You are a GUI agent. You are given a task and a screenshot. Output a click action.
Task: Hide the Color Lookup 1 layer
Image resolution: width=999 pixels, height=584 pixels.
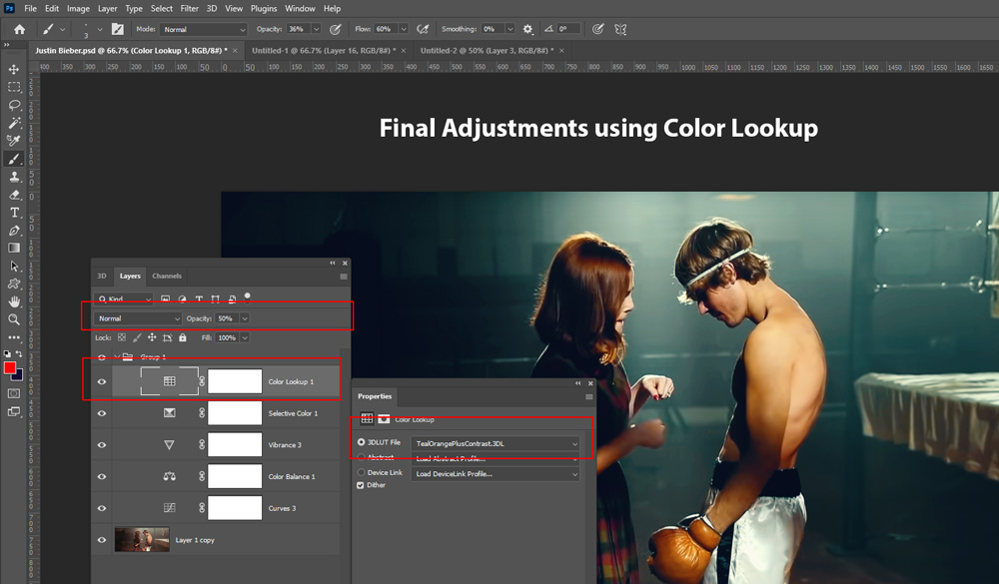click(x=101, y=381)
